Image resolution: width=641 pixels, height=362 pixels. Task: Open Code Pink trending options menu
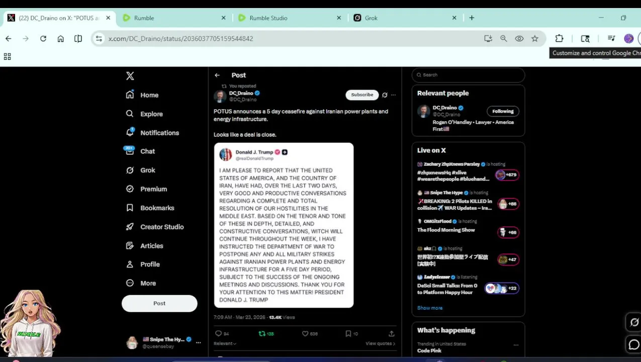[516, 345]
